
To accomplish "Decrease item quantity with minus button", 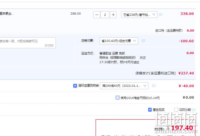I will tap(97, 15).
